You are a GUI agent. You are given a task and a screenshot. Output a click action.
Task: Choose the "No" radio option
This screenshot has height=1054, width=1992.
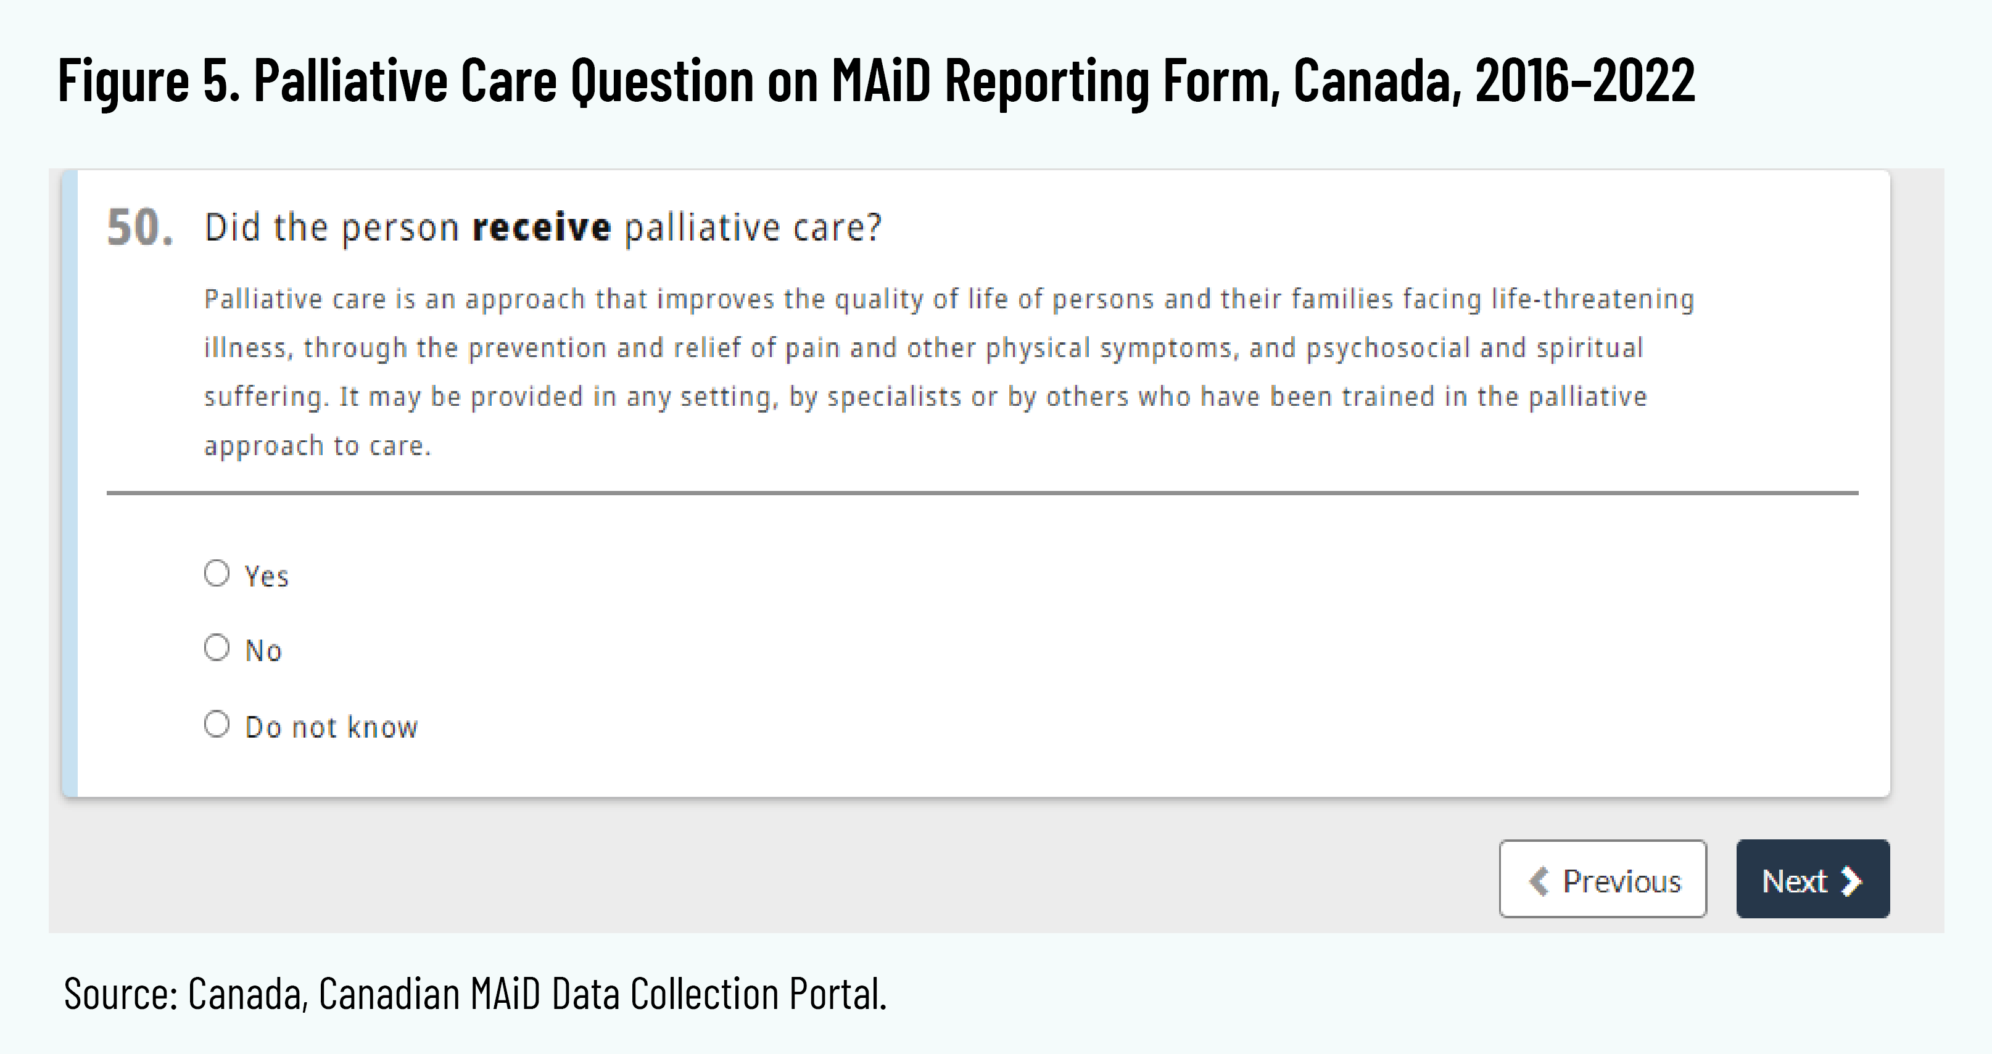[217, 648]
